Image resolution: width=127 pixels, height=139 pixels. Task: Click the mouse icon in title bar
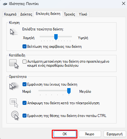point(5,4)
